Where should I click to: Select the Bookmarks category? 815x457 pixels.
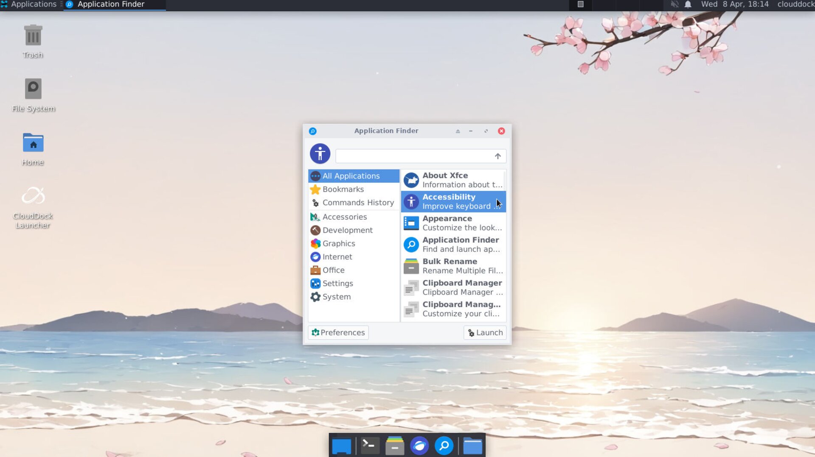coord(343,189)
